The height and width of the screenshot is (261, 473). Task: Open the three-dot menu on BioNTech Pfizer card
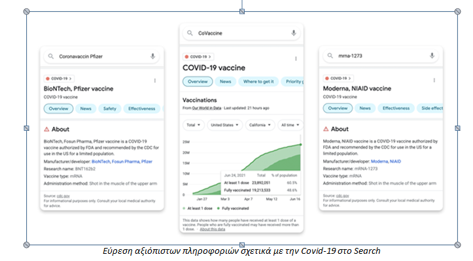click(x=155, y=80)
